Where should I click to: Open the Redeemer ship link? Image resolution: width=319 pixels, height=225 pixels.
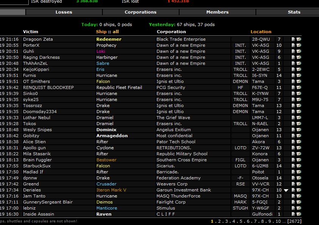109,39
